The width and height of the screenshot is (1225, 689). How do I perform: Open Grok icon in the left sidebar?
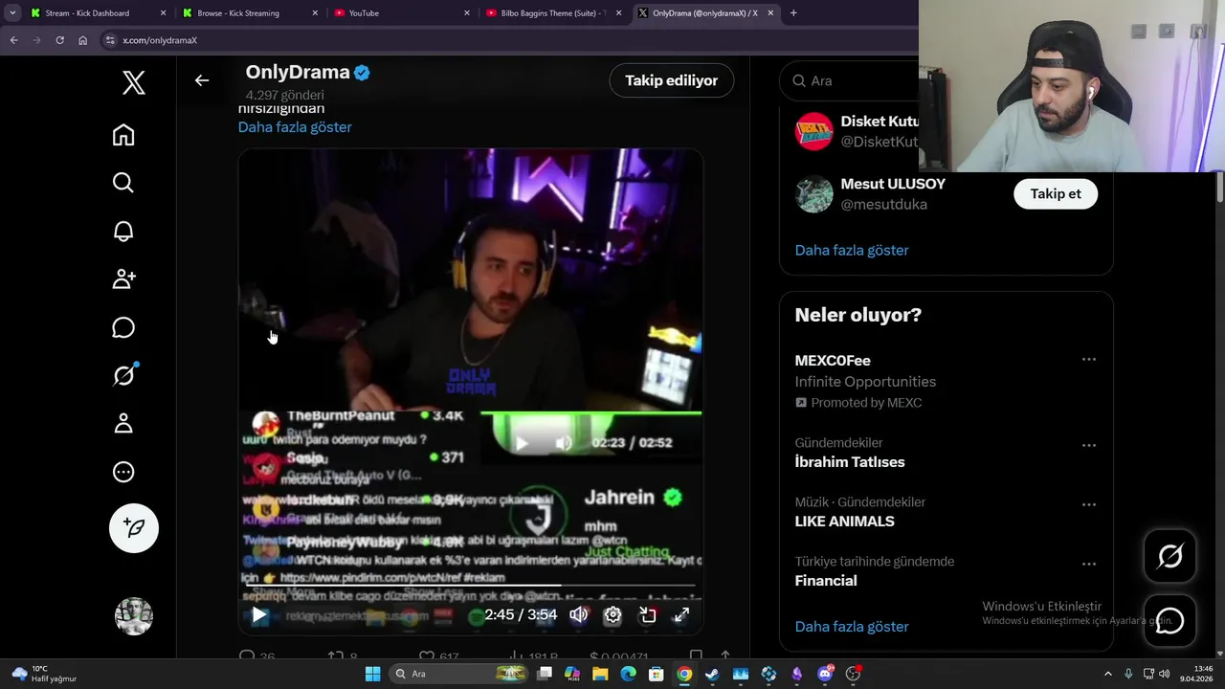(123, 375)
